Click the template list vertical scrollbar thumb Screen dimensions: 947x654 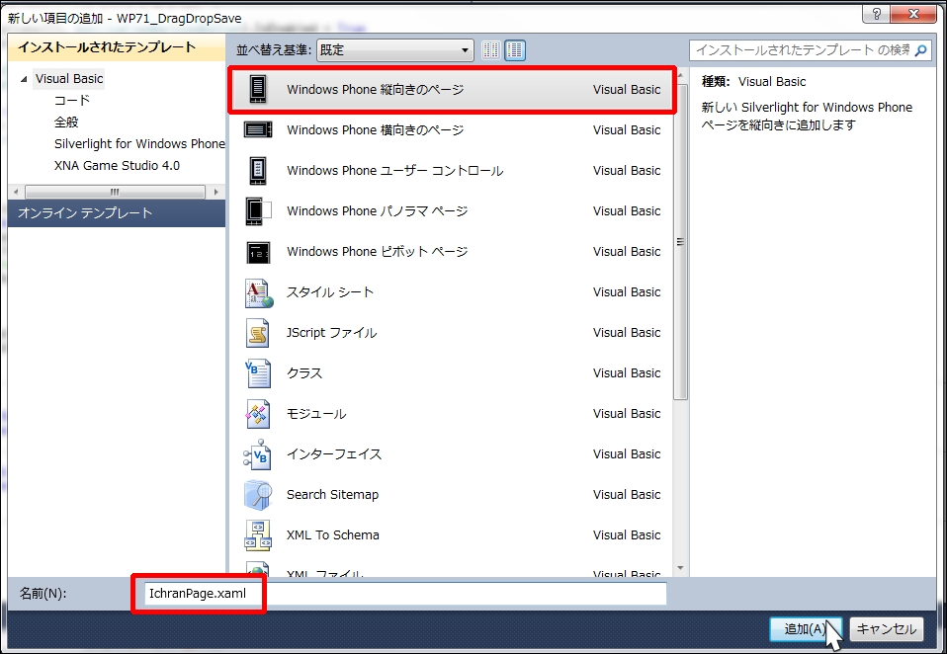tap(680, 242)
